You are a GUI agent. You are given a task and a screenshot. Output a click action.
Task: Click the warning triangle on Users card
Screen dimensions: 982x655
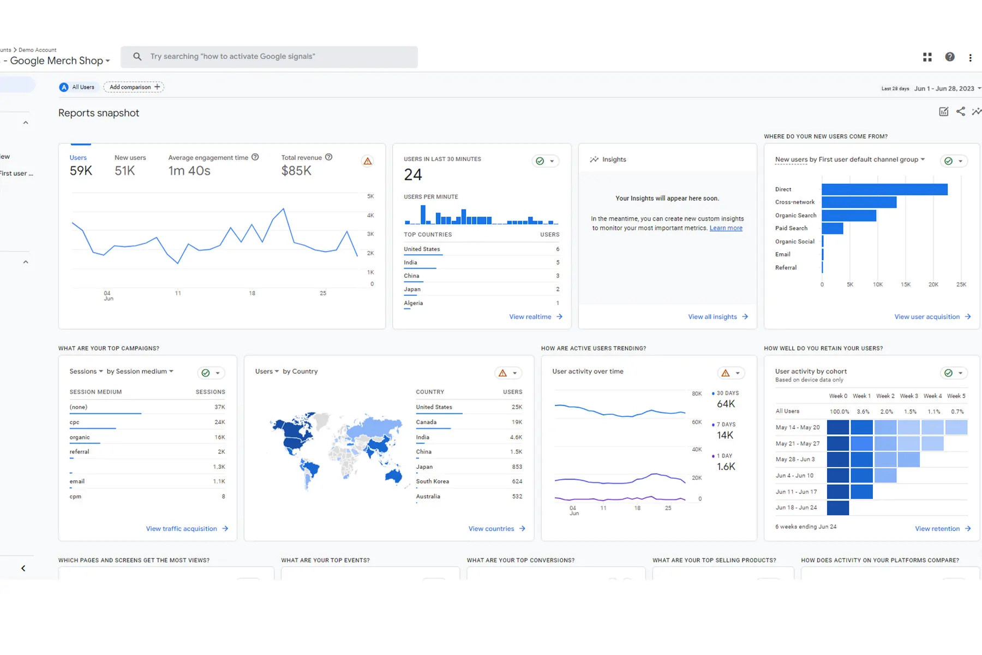click(x=368, y=161)
